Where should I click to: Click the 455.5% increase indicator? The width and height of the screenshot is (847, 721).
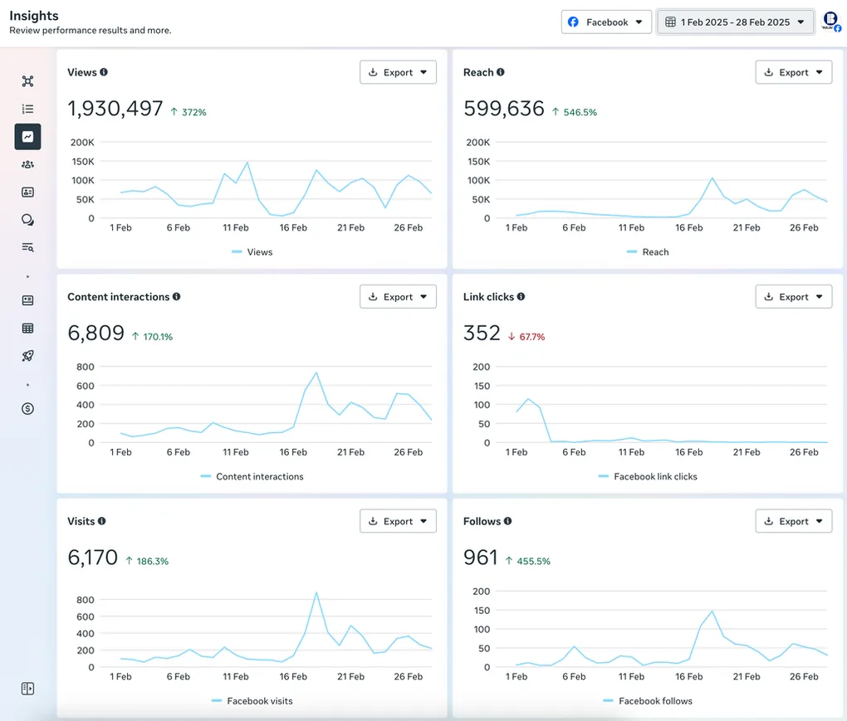528,561
